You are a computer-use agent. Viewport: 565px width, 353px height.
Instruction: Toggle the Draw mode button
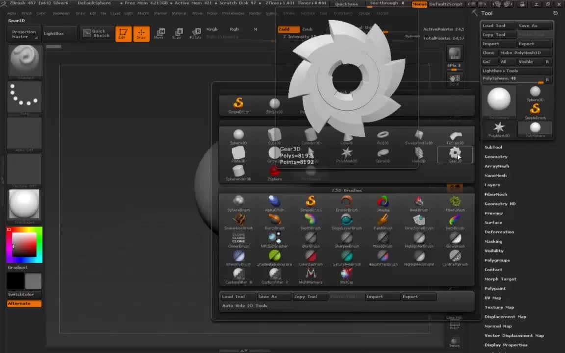tap(141, 33)
